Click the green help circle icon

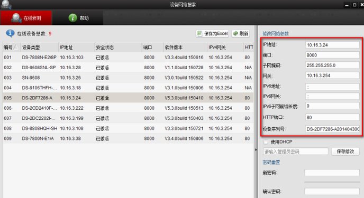(72, 18)
